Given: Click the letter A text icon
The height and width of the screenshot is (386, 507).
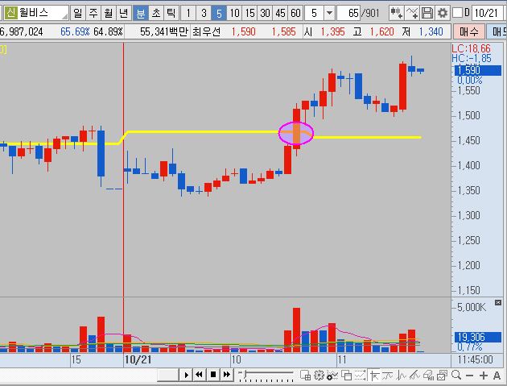Looking at the screenshot, I should click(497, 375).
